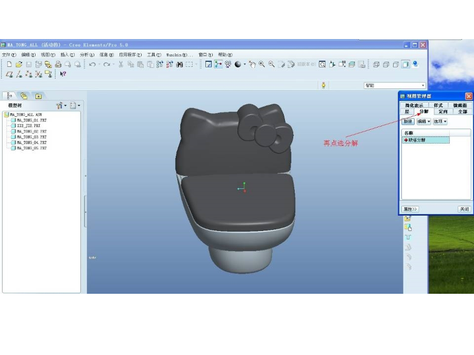
Task: Click the Print icon in toolbar
Action: (x=58, y=64)
